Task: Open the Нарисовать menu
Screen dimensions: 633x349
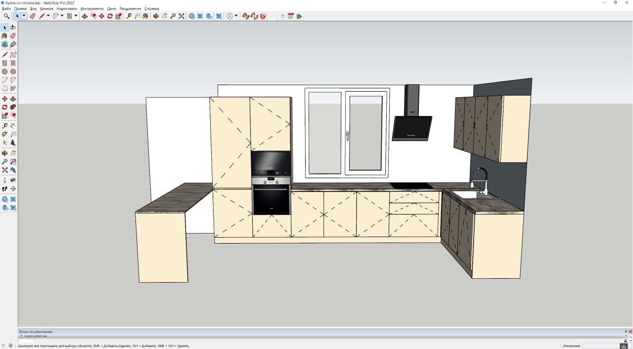Action: (x=67, y=8)
